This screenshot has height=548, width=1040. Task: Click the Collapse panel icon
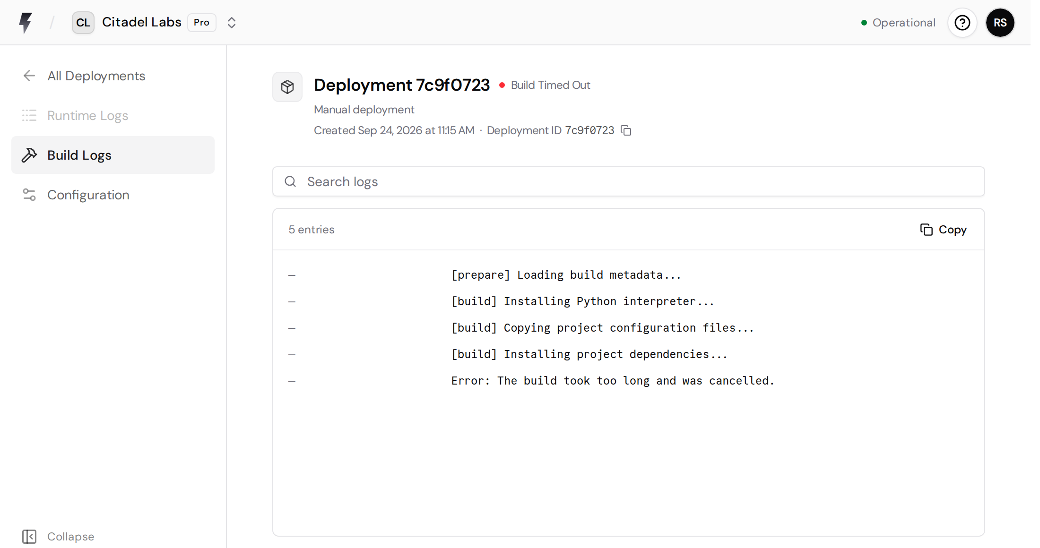coord(29,537)
